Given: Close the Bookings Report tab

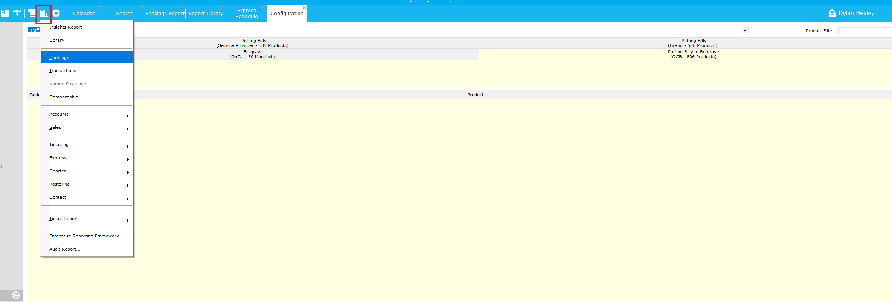Looking at the screenshot, I should pos(182,8).
